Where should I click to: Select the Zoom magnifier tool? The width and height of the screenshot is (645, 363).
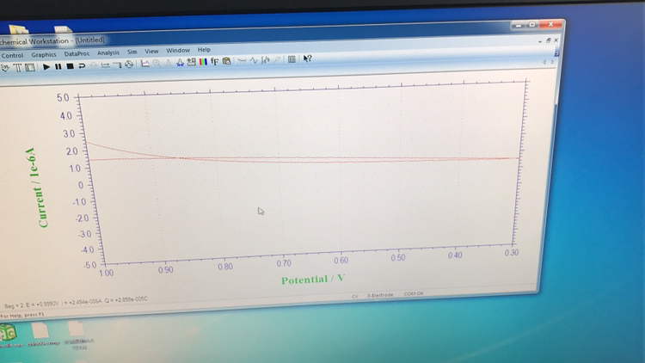[x=157, y=63]
